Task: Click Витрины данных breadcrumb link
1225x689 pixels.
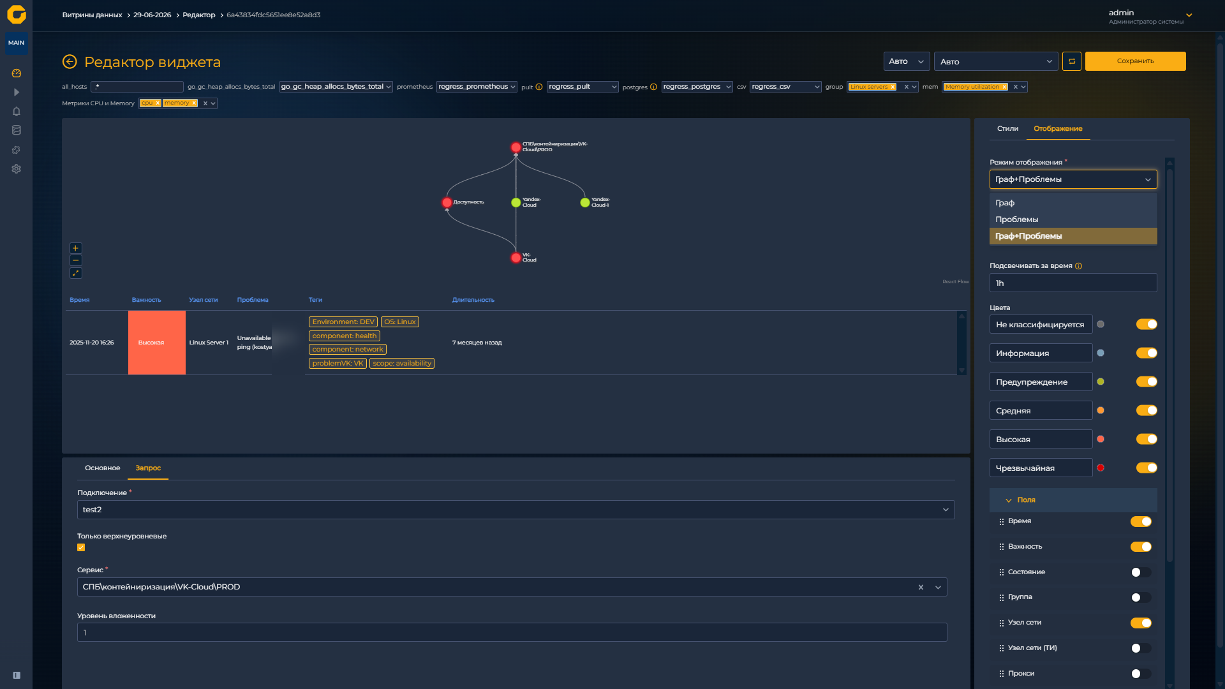Action: 92,15
